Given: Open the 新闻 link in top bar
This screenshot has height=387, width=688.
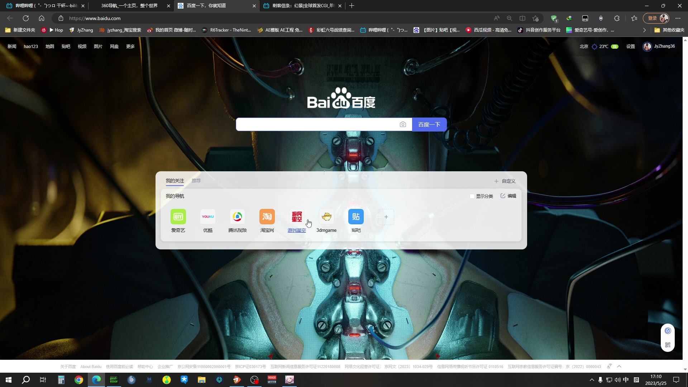Looking at the screenshot, I should [x=12, y=47].
